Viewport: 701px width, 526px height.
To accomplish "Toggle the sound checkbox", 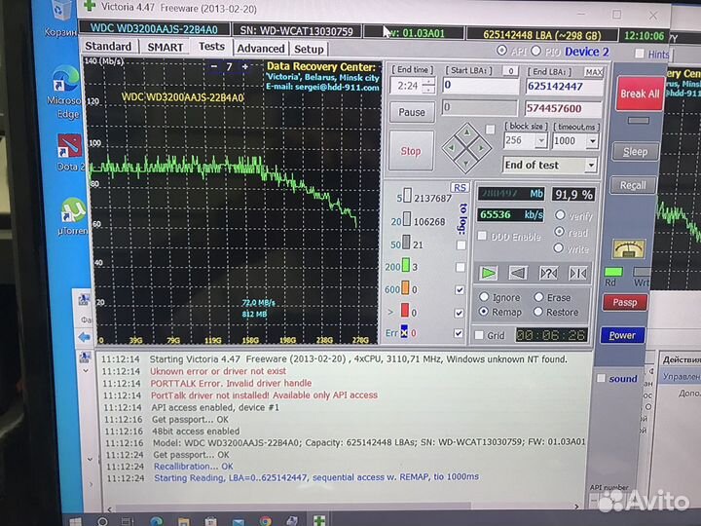I will pos(601,378).
